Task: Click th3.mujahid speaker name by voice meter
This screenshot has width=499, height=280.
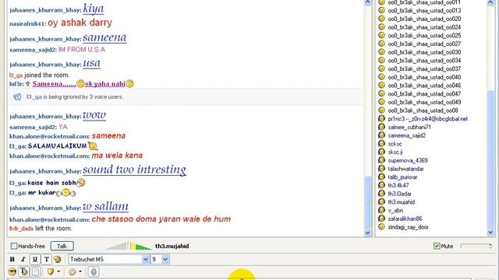Action: coord(172,246)
